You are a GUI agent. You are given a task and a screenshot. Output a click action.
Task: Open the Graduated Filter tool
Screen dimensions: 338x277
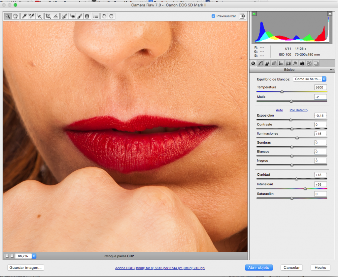point(87,16)
